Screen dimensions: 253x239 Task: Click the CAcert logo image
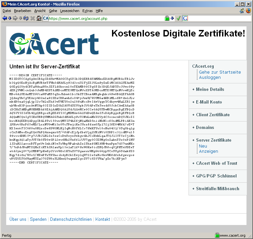tap(54, 44)
